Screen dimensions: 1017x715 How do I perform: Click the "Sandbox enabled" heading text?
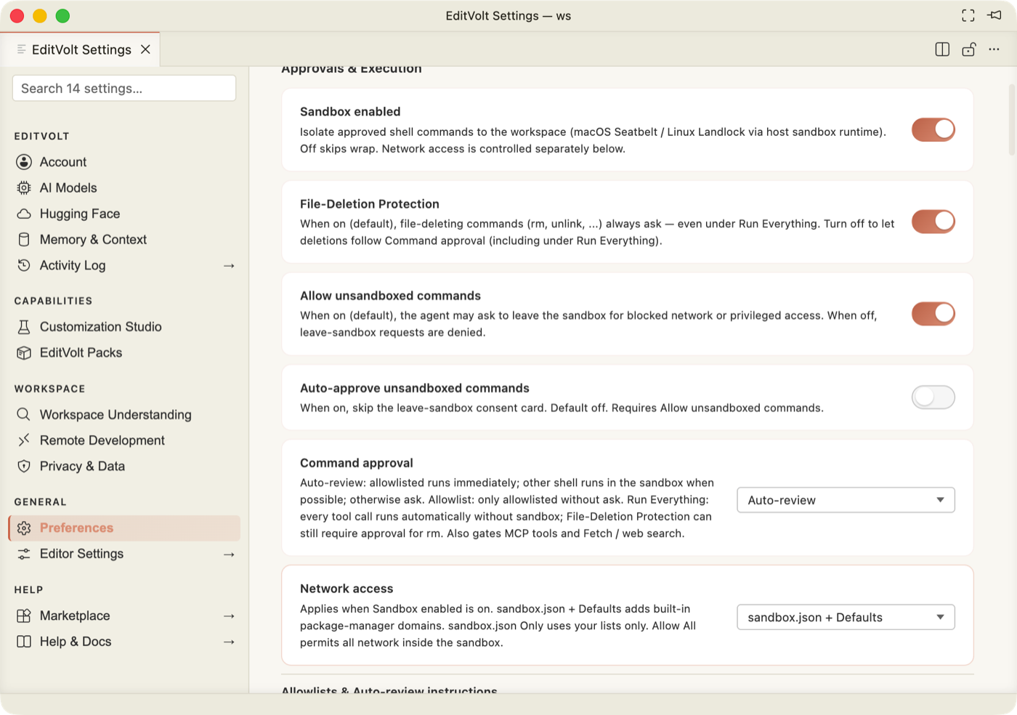pyautogui.click(x=350, y=111)
